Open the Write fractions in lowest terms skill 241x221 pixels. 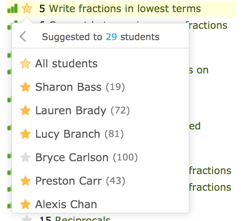coord(125,8)
